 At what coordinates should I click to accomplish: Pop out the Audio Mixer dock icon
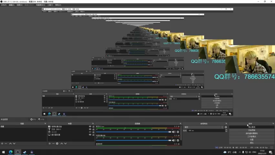[x=180, y=124]
